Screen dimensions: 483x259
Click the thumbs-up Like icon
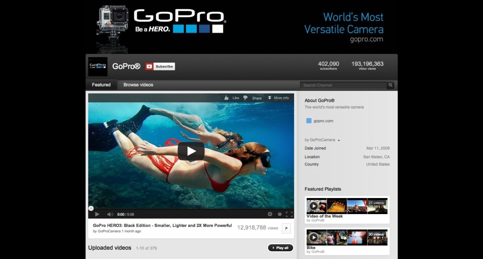(227, 98)
